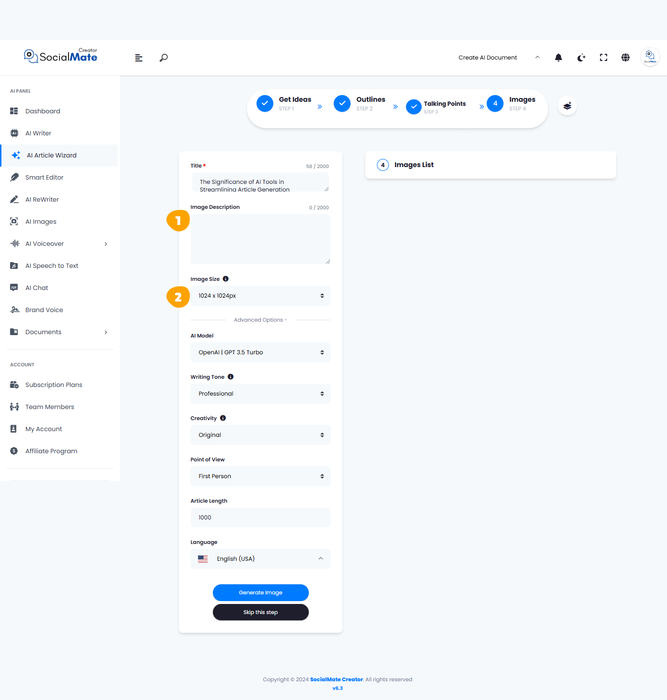The width and height of the screenshot is (667, 700).
Task: Click the Generate Image button
Action: coord(260,592)
